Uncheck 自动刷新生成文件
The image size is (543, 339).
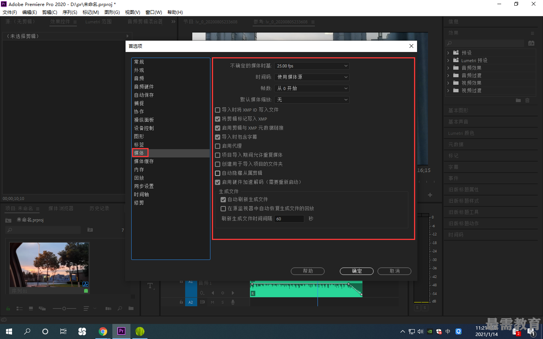coord(223,200)
